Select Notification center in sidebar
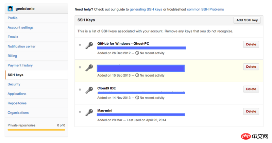This screenshot has height=143, width=272. pyautogui.click(x=21, y=46)
